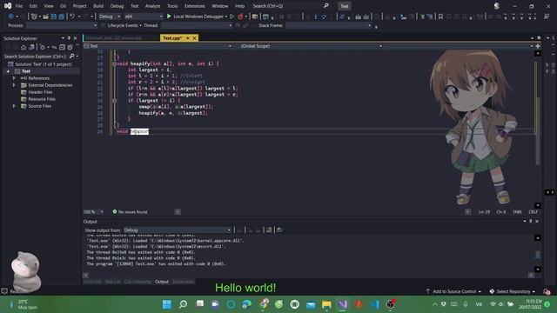The image size is (557, 313).
Task: Click the Save All icon in toolbar
Action: 61,17
